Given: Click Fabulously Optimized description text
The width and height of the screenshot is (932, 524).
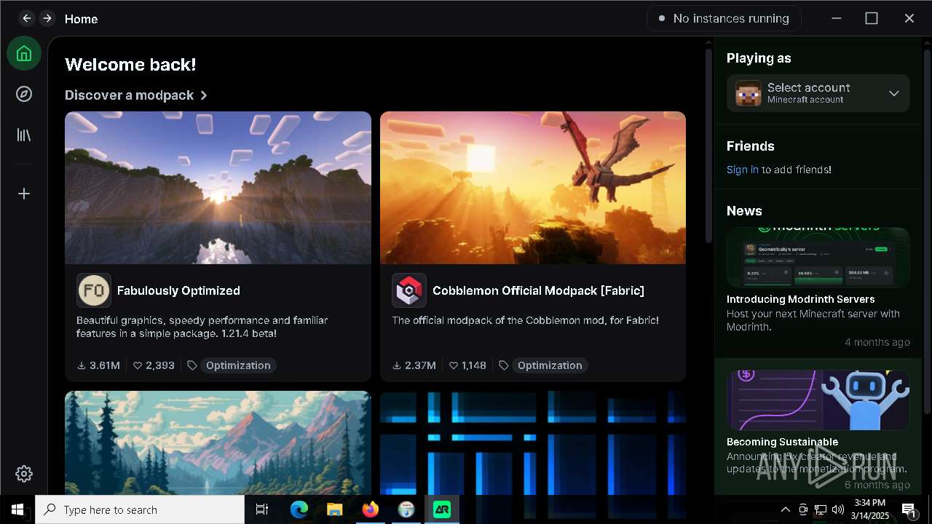Looking at the screenshot, I should [x=202, y=327].
